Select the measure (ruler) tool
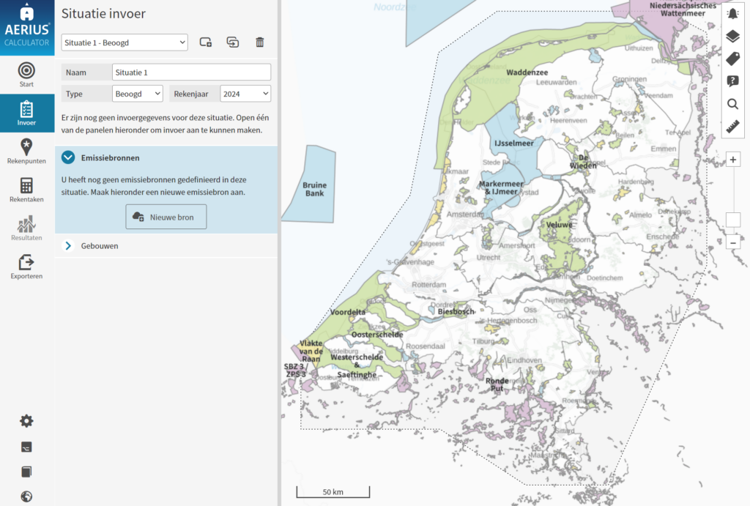 point(733,127)
